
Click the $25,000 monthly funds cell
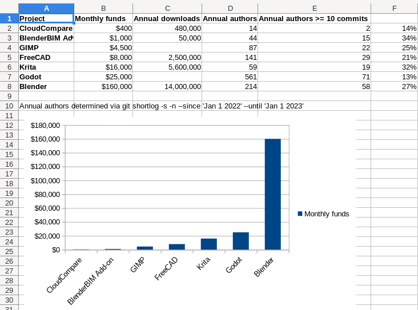[103, 77]
